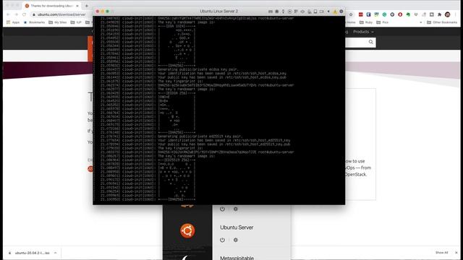Open the Pics bookmark folder

click(383, 22)
